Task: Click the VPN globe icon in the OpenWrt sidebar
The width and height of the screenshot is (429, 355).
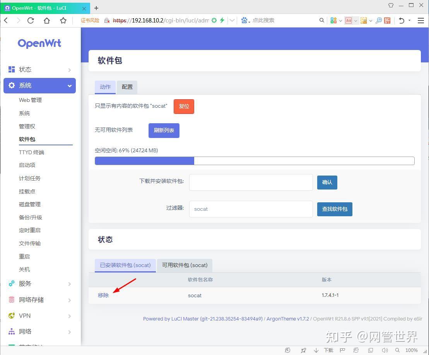Action: [12, 315]
